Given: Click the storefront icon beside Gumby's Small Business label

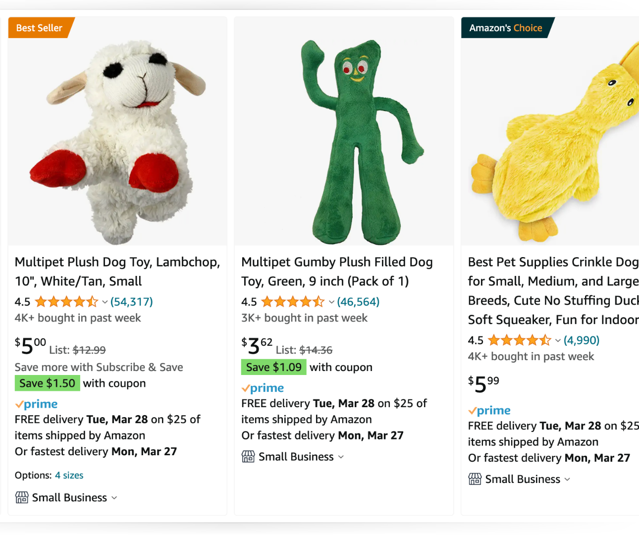Looking at the screenshot, I should 248,456.
